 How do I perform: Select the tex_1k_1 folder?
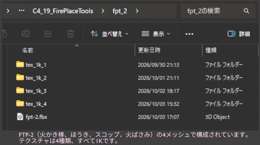pos(36,65)
